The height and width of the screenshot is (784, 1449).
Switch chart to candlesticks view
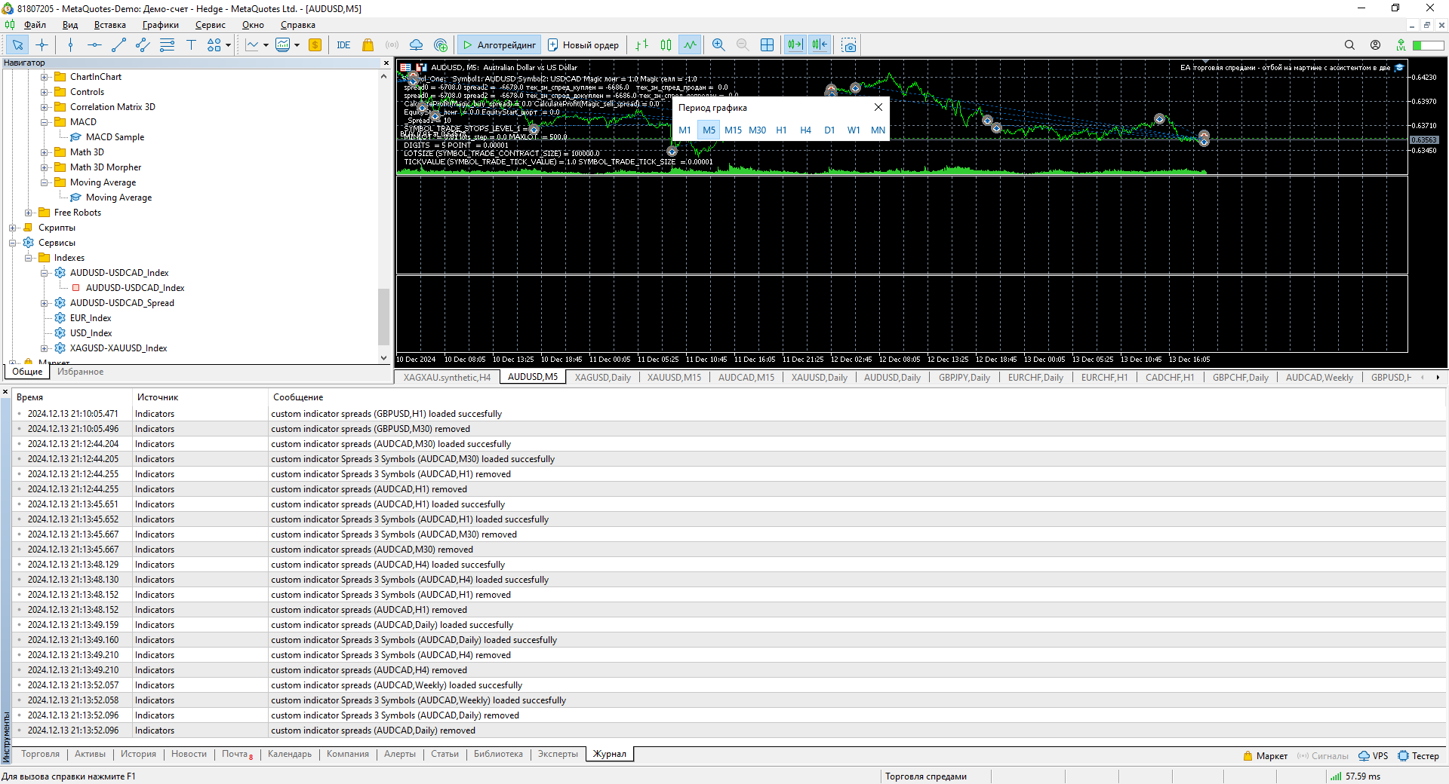[x=666, y=45]
